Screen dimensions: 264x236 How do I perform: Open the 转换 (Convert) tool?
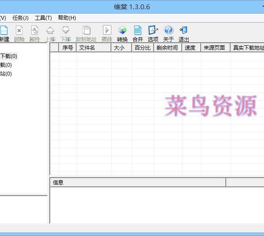coord(122,31)
